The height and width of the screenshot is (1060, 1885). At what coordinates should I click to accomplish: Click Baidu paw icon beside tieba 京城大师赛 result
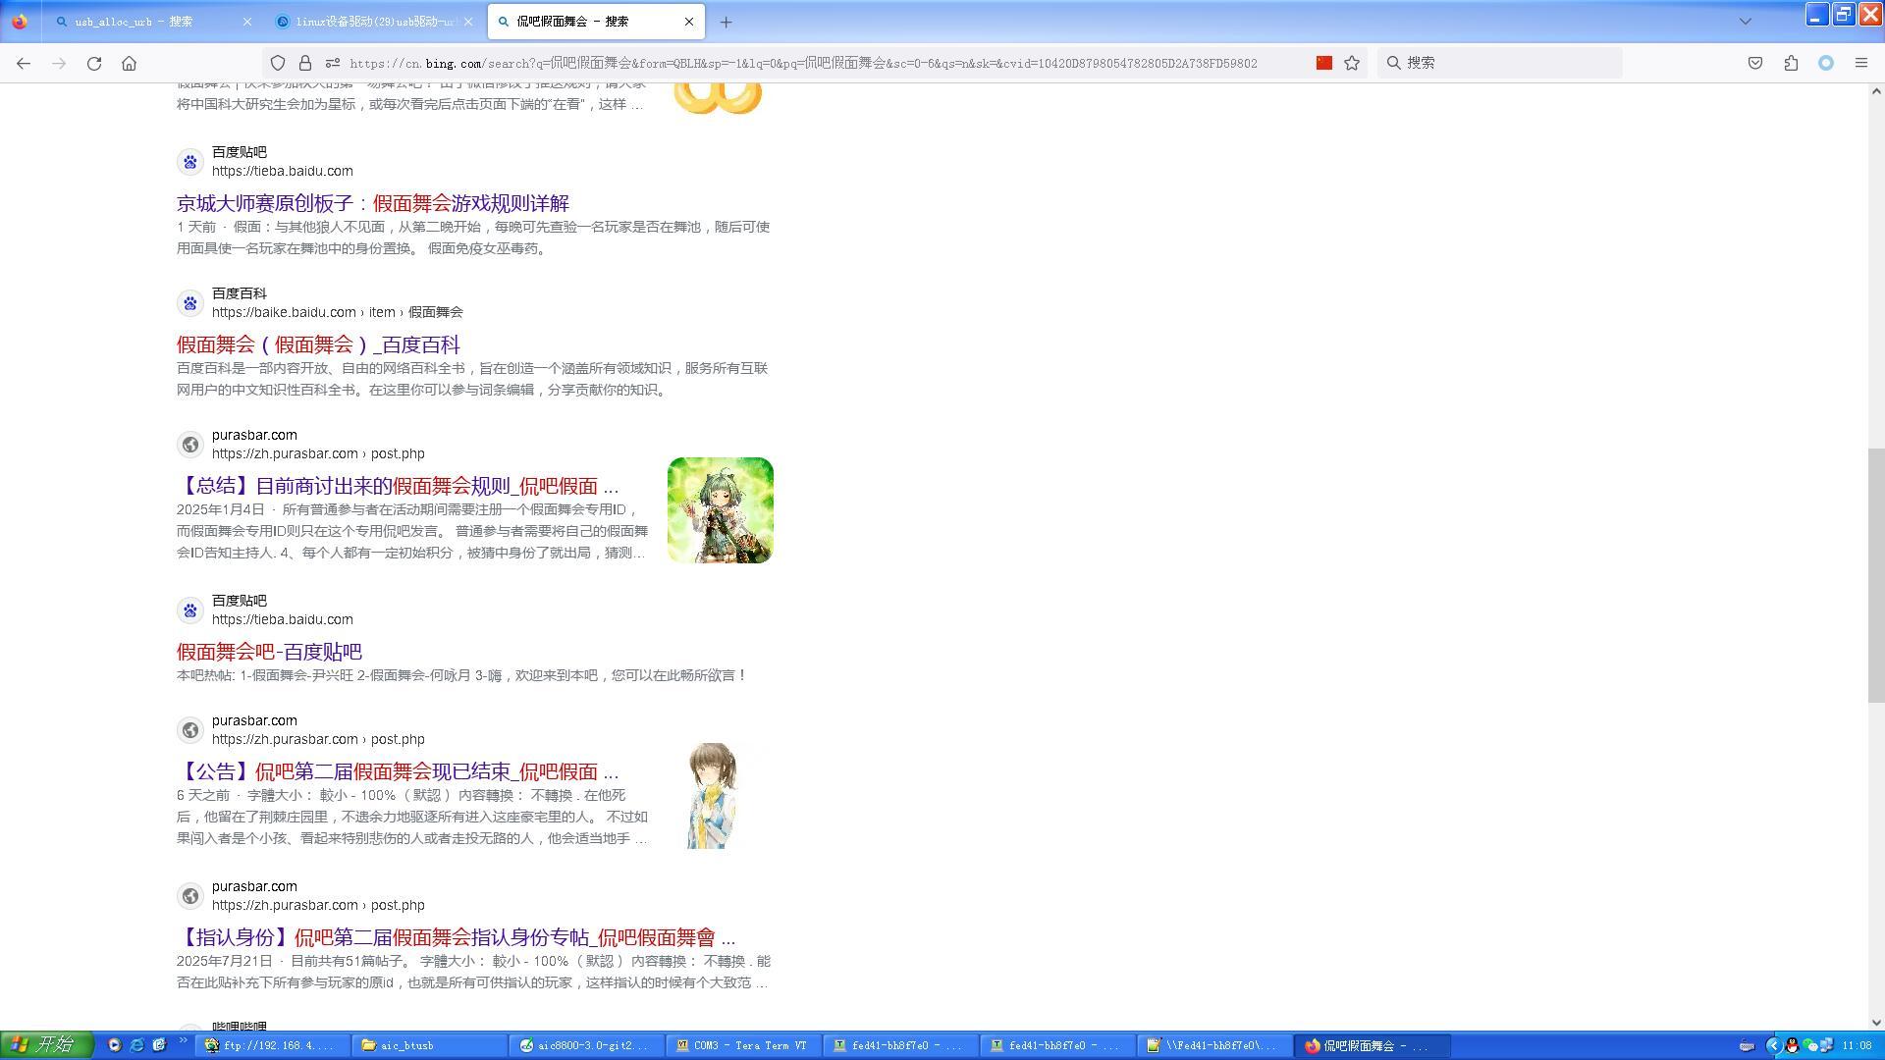[x=190, y=162]
